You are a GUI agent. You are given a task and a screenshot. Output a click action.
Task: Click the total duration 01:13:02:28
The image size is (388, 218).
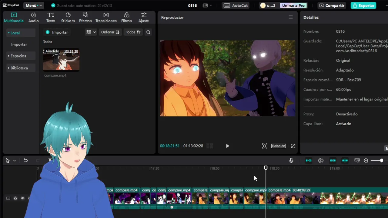coord(193,146)
